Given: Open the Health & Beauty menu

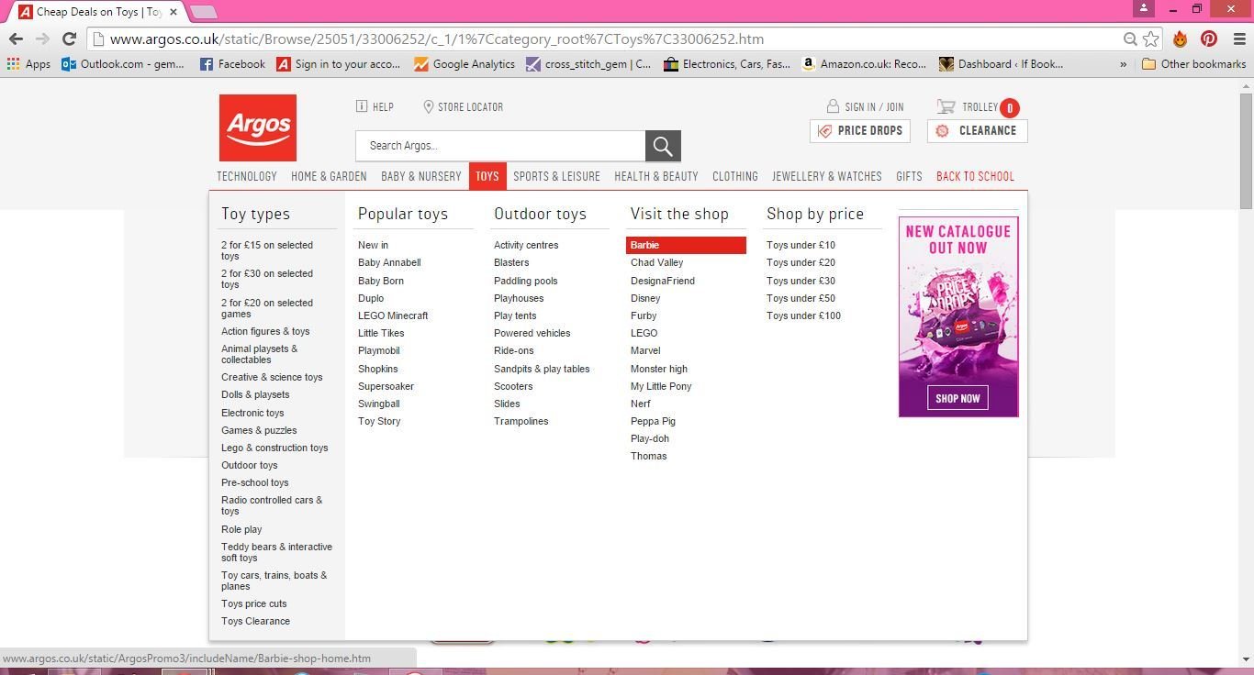Looking at the screenshot, I should click(656, 176).
